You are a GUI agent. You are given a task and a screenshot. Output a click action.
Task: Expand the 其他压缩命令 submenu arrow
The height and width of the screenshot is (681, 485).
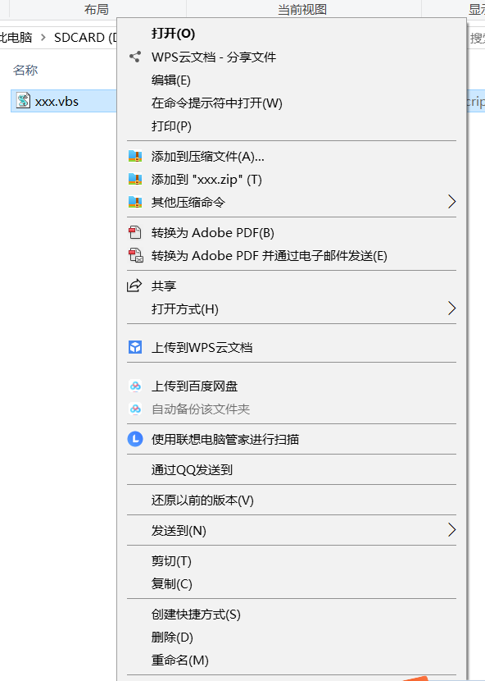[x=451, y=202]
